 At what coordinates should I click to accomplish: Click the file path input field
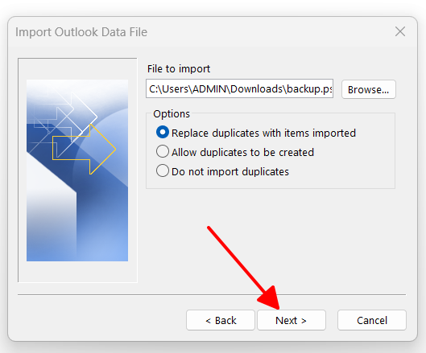(239, 88)
